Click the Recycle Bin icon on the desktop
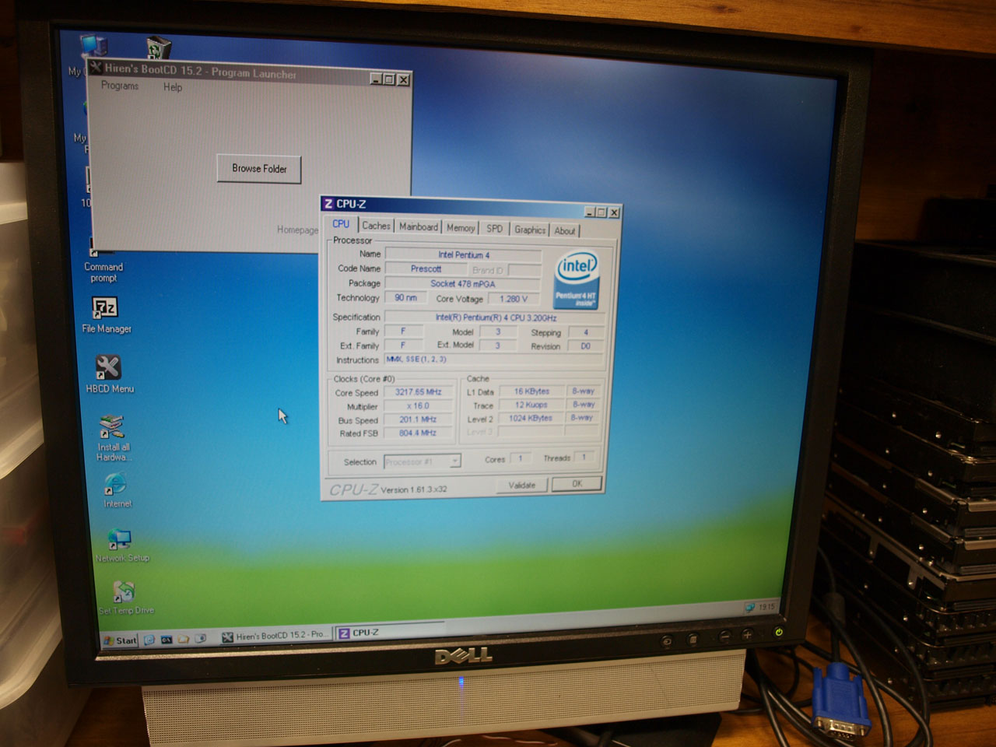Screen dimensions: 996x747 (x=158, y=47)
